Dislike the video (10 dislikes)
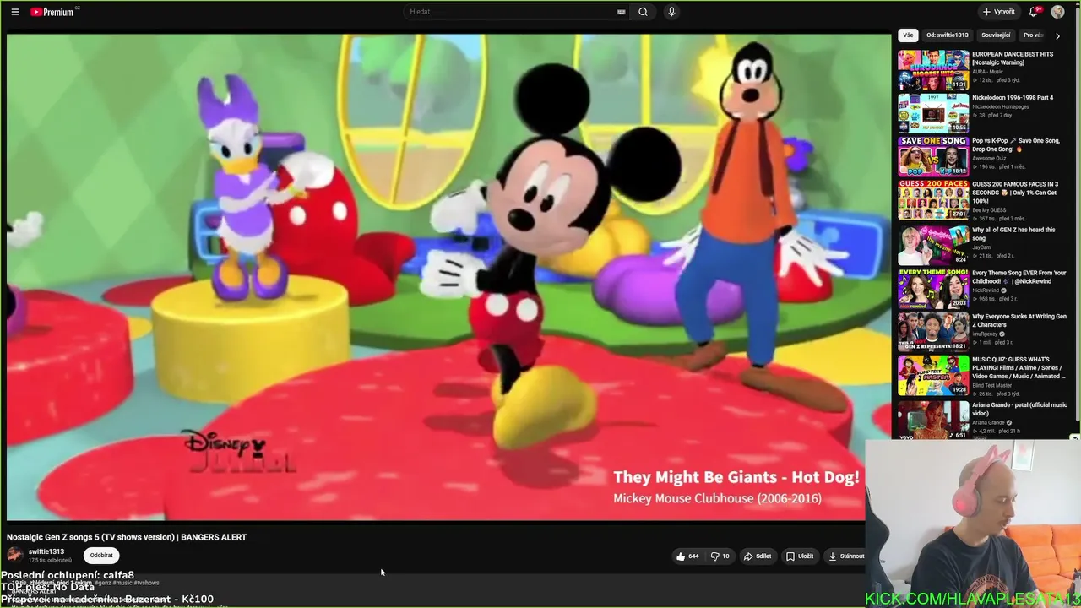This screenshot has height=608, width=1081. coord(720,556)
